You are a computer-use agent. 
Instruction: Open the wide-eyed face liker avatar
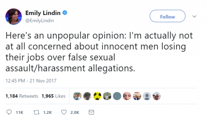(127, 96)
